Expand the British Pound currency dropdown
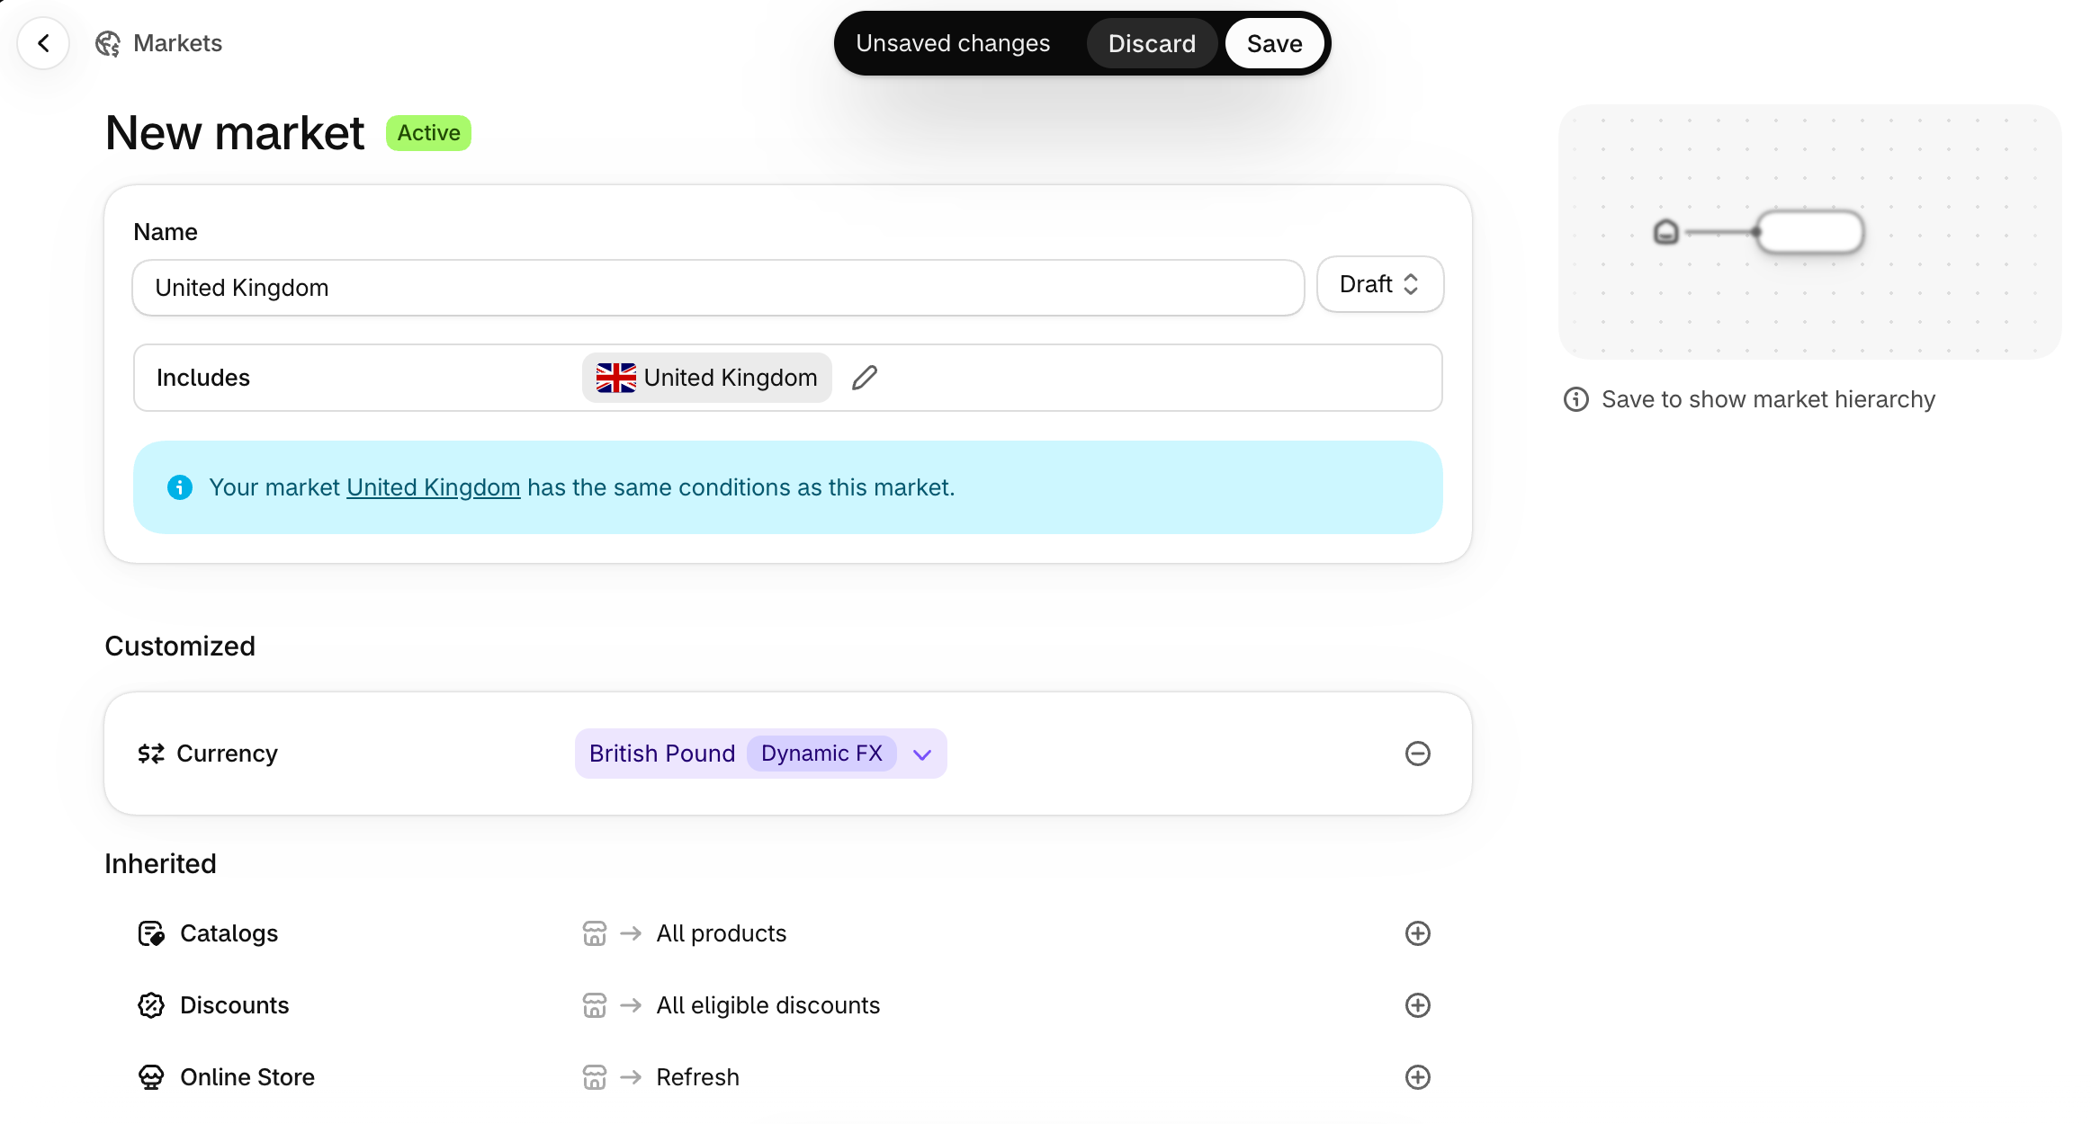 point(761,754)
